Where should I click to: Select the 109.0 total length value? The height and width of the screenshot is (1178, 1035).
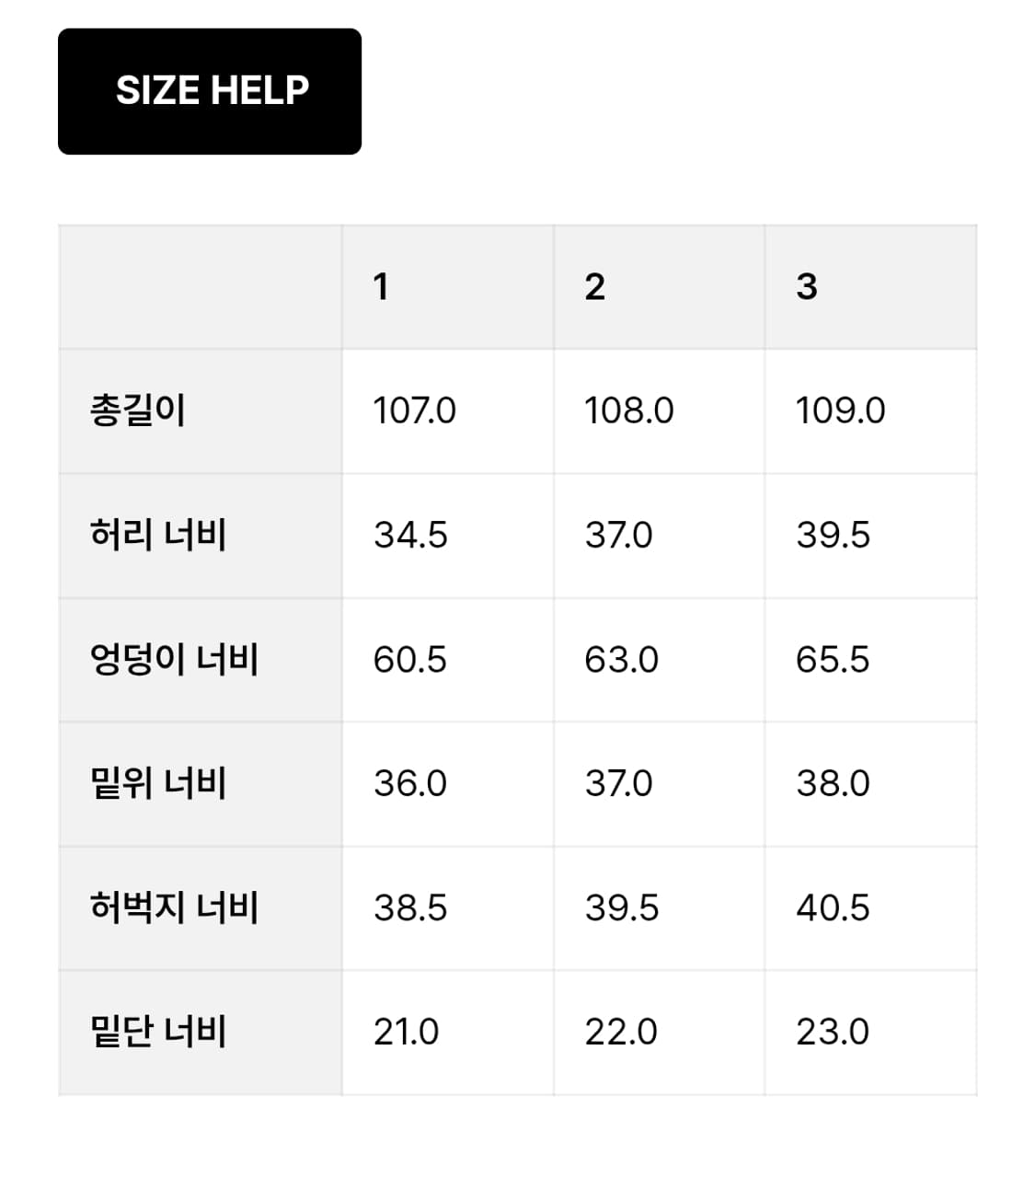tap(840, 410)
